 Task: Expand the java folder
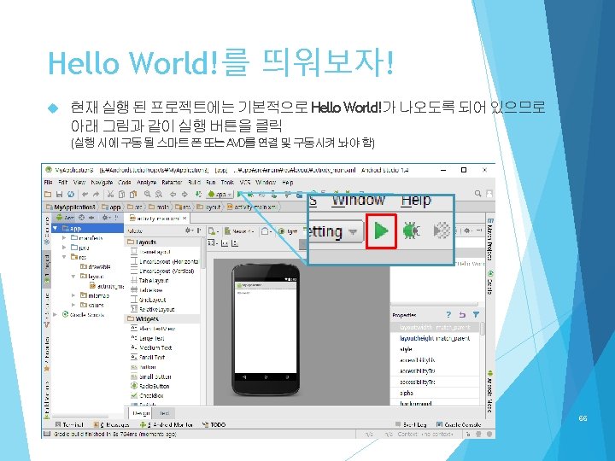point(64,248)
